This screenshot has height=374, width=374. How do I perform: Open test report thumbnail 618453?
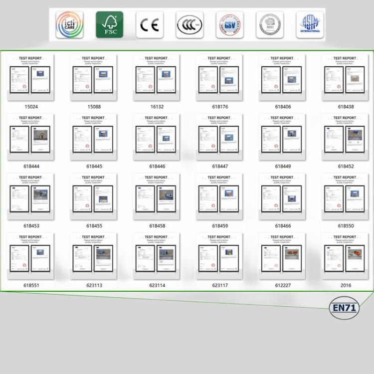31,196
